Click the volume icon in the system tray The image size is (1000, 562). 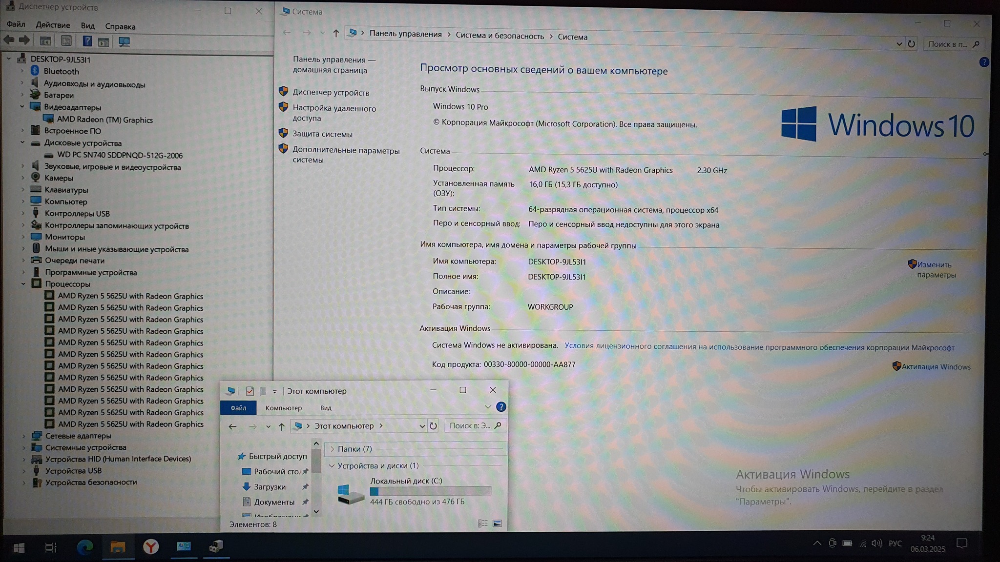pos(877,543)
